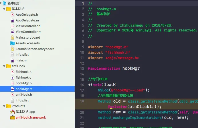Click the <objc/message.h> import
The image size is (198, 128).
point(122,58)
